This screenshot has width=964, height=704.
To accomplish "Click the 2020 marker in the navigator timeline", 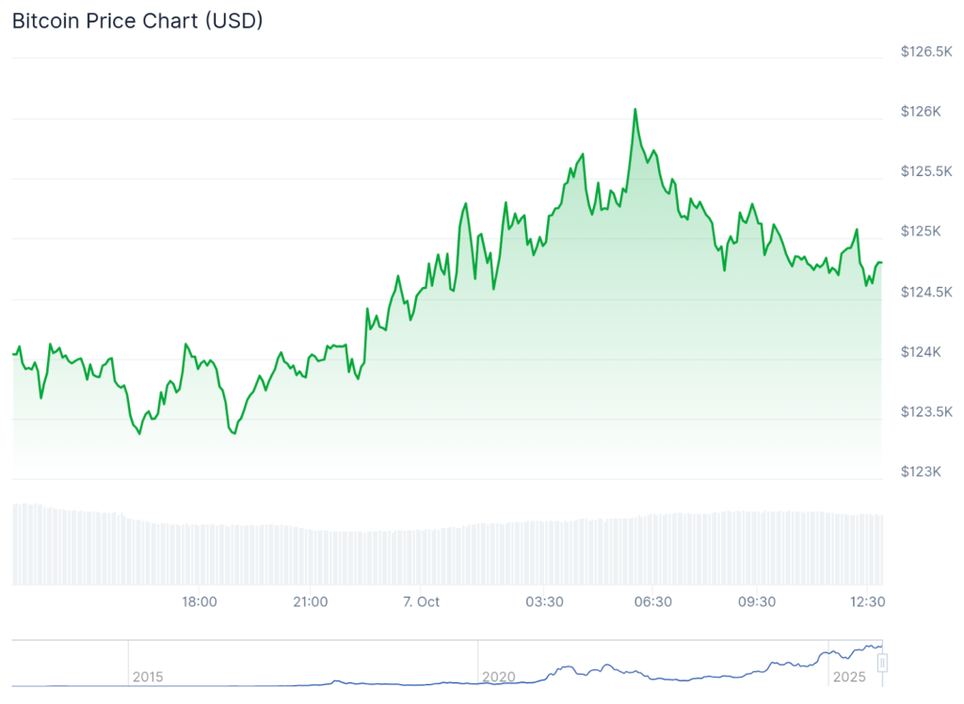I will coord(498,677).
